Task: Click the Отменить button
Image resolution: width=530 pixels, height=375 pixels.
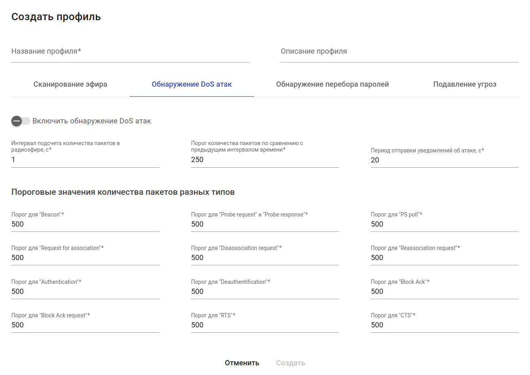Action: [x=242, y=363]
